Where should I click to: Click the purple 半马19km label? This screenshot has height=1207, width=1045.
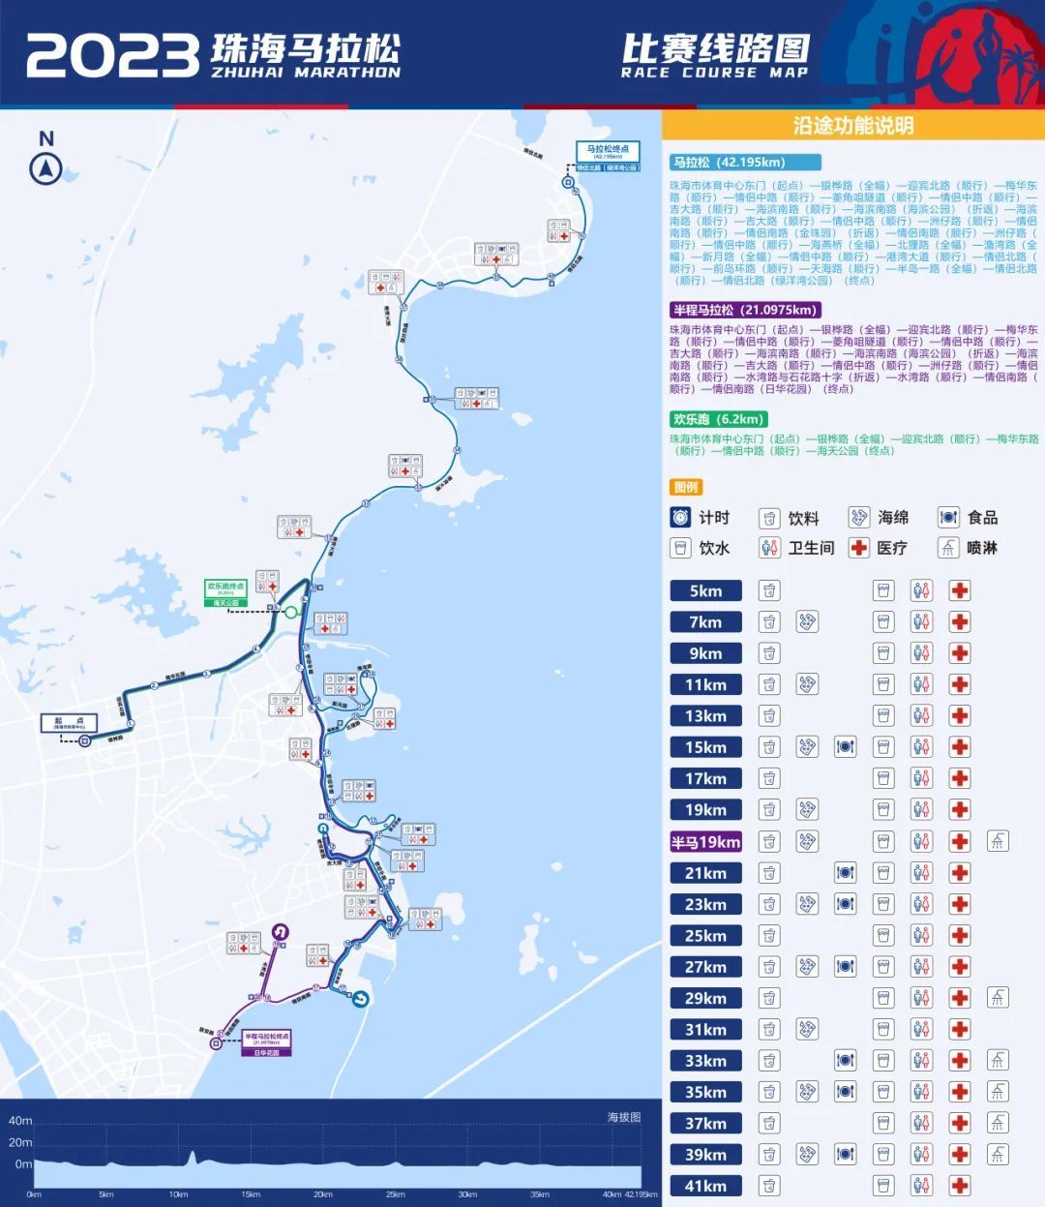pos(705,841)
